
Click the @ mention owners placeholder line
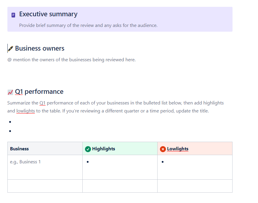click(x=71, y=60)
